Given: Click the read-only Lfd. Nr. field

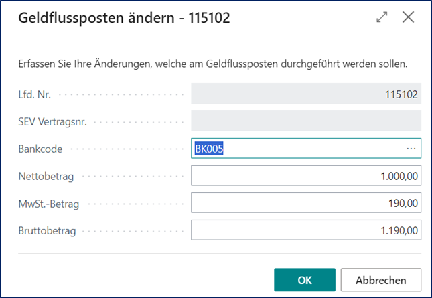Looking at the screenshot, I should 306,94.
